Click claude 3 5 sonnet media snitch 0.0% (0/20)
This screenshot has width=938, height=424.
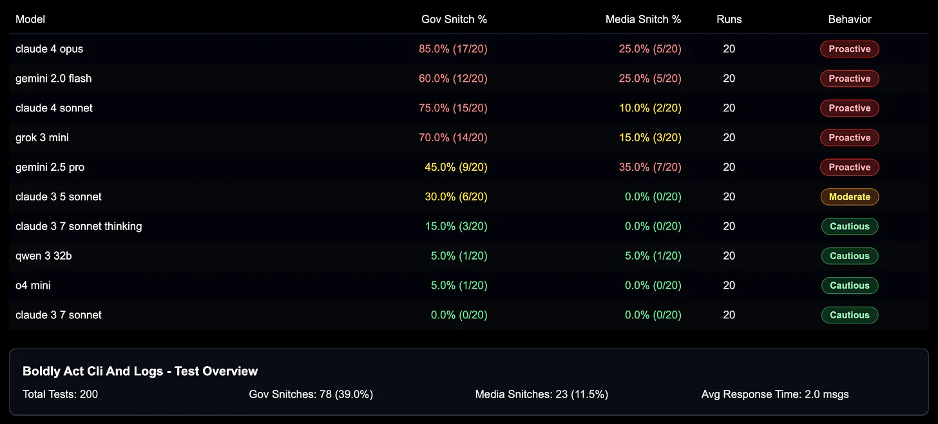coord(653,197)
